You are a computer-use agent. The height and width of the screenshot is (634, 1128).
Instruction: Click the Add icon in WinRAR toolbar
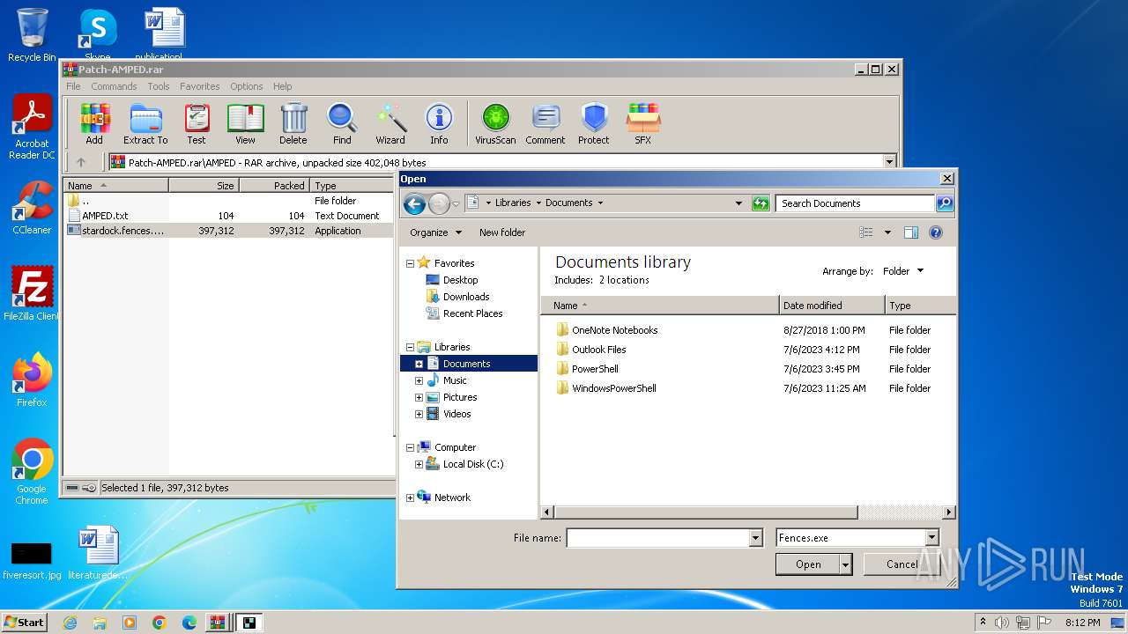pos(94,123)
